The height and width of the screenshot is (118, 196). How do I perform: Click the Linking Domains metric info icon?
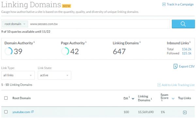tap(140, 42)
